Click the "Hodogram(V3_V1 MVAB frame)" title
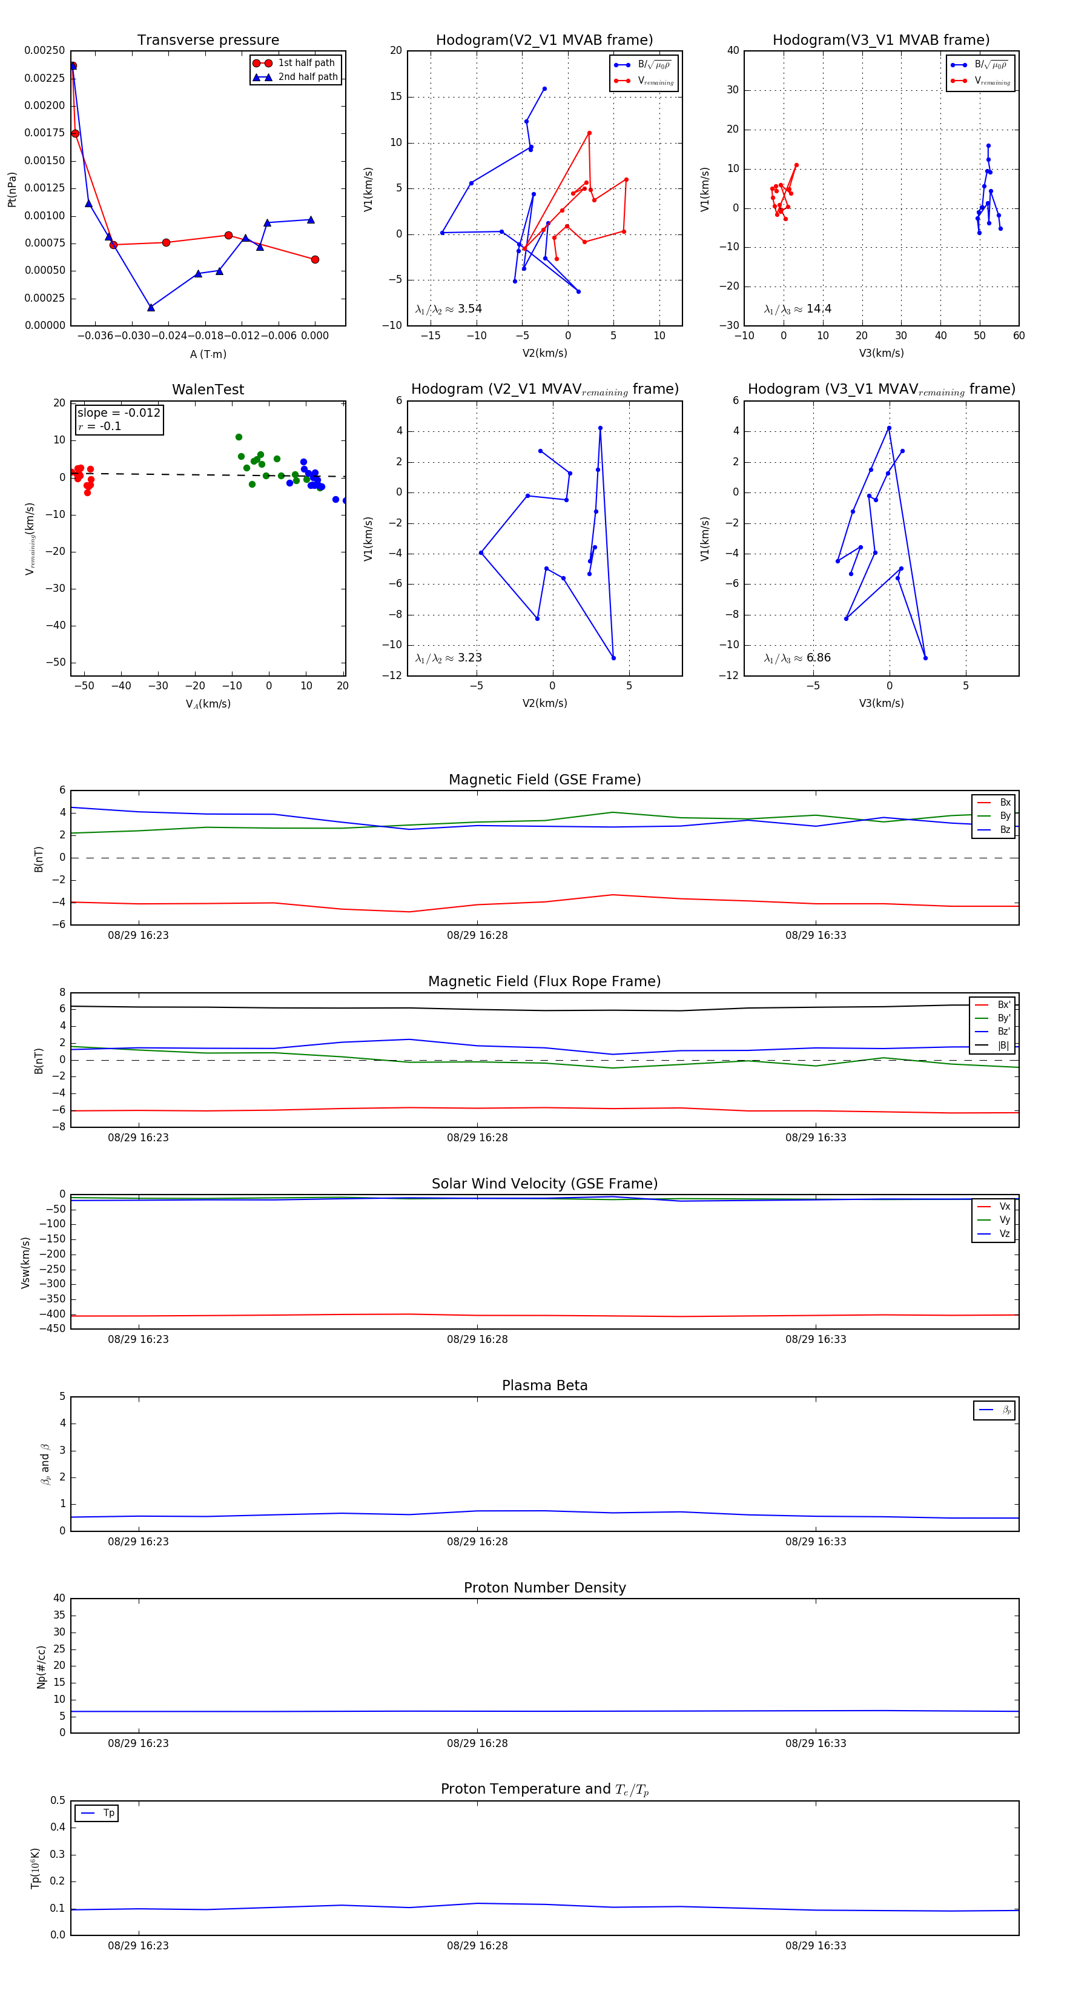Screen dimensions: 1090x1999 pos(881,41)
